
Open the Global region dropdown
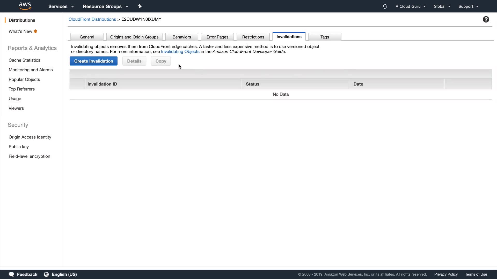point(442,6)
